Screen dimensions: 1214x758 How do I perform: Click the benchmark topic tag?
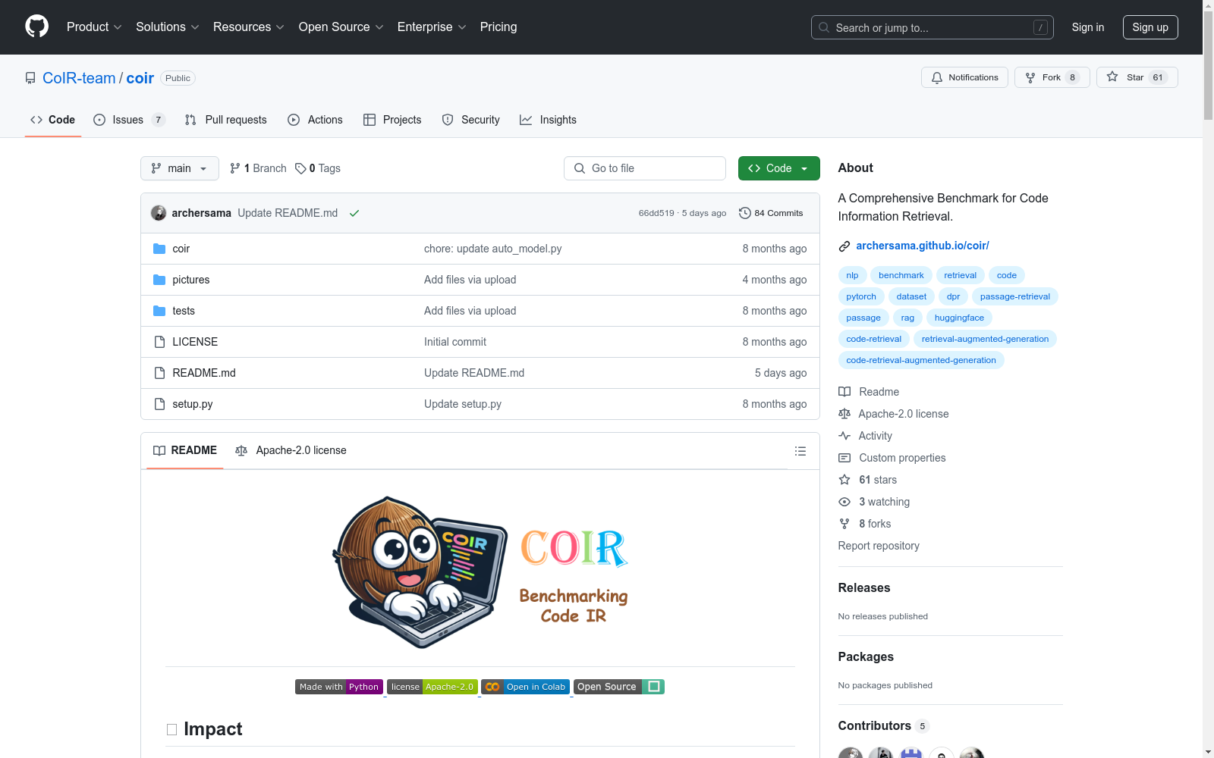[x=901, y=275]
